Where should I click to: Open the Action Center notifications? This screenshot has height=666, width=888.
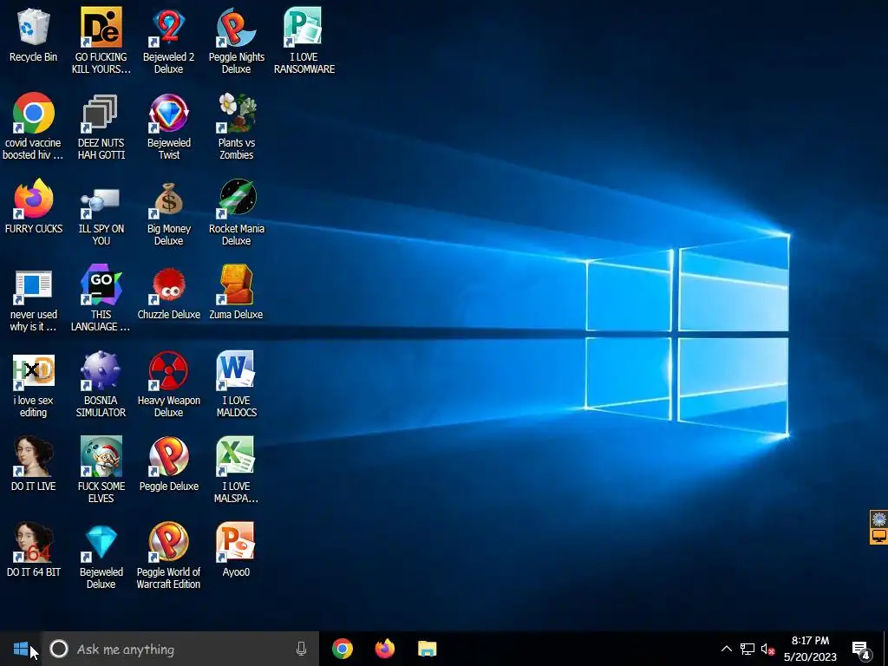click(x=861, y=650)
